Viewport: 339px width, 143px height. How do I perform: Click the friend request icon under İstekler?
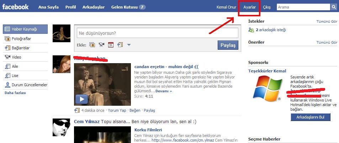tap(251, 30)
